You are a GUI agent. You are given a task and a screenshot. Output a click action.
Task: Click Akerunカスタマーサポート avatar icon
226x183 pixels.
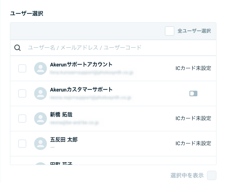(41, 93)
